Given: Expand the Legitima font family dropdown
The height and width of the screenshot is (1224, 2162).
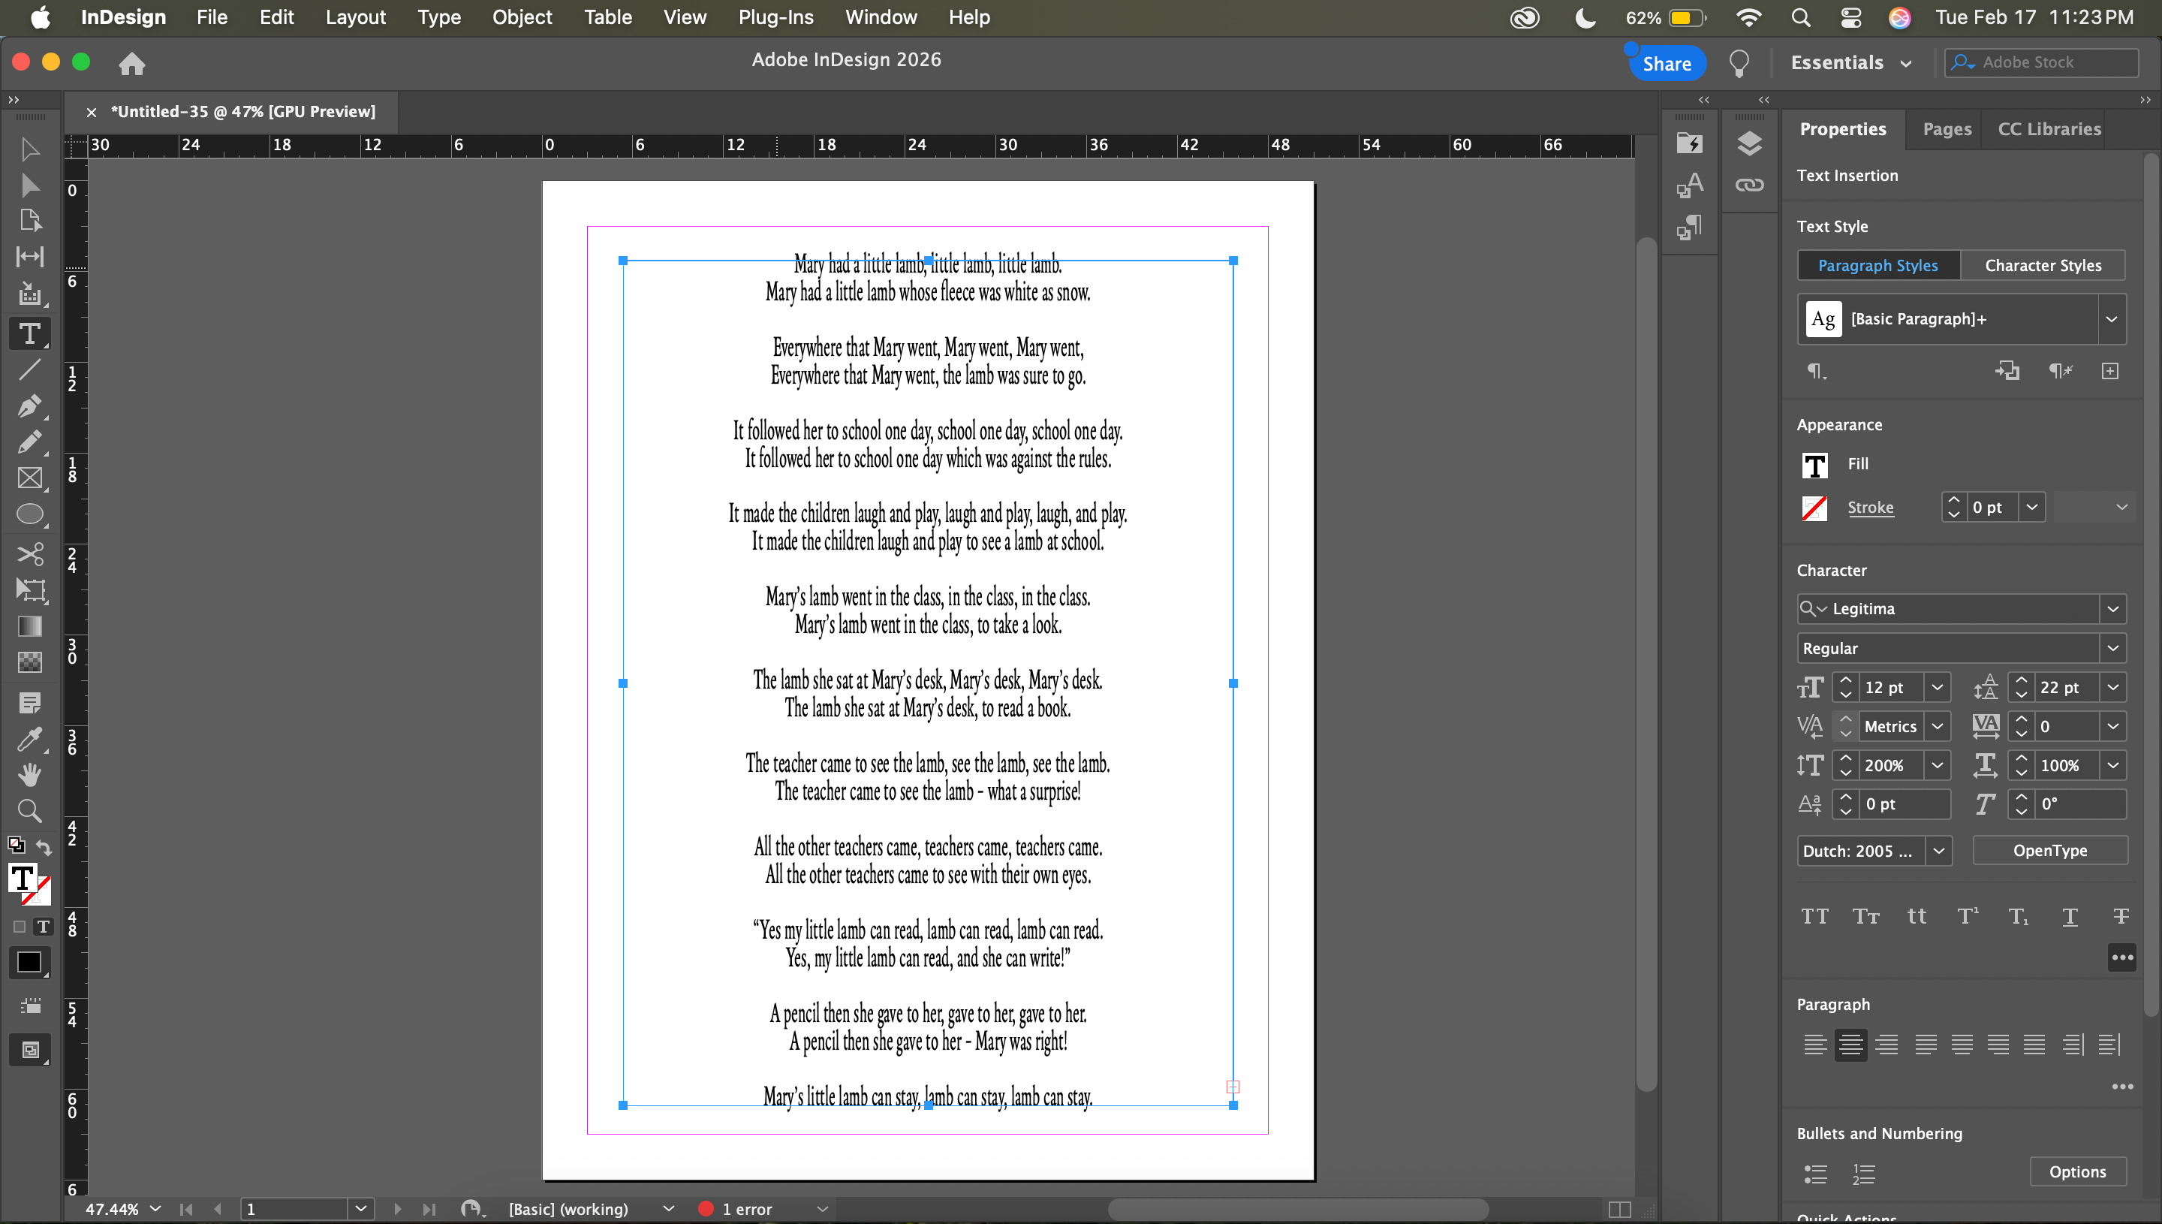Looking at the screenshot, I should (2112, 609).
